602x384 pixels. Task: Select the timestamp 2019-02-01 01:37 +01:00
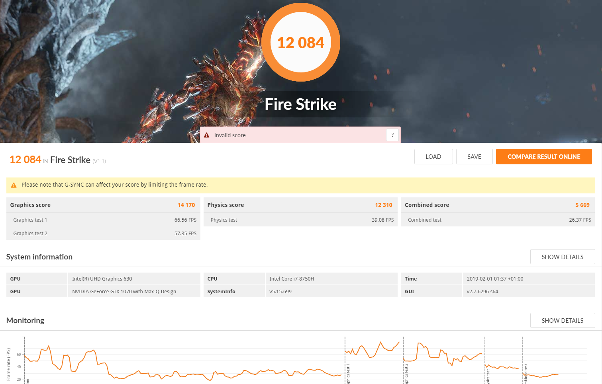tap(495, 279)
